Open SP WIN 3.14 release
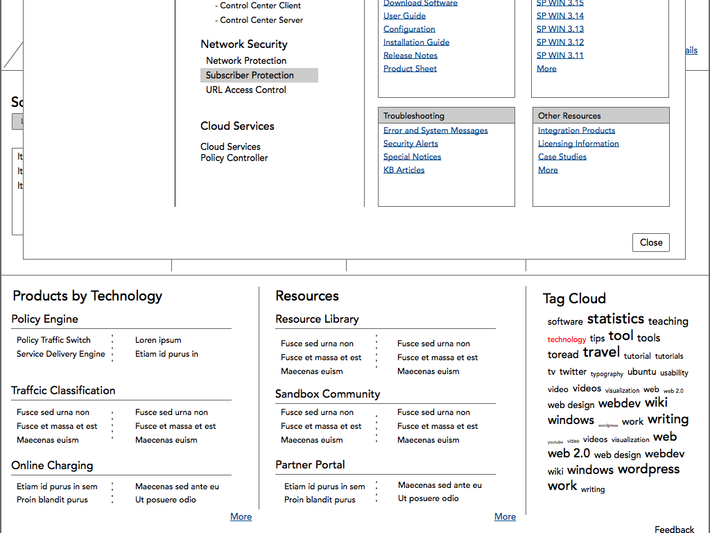 pos(560,16)
